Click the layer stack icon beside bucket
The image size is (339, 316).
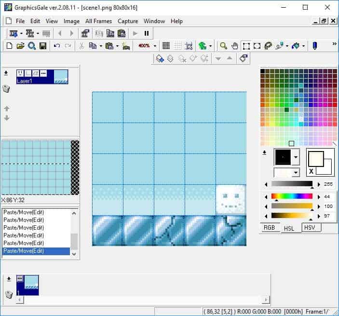point(170,58)
